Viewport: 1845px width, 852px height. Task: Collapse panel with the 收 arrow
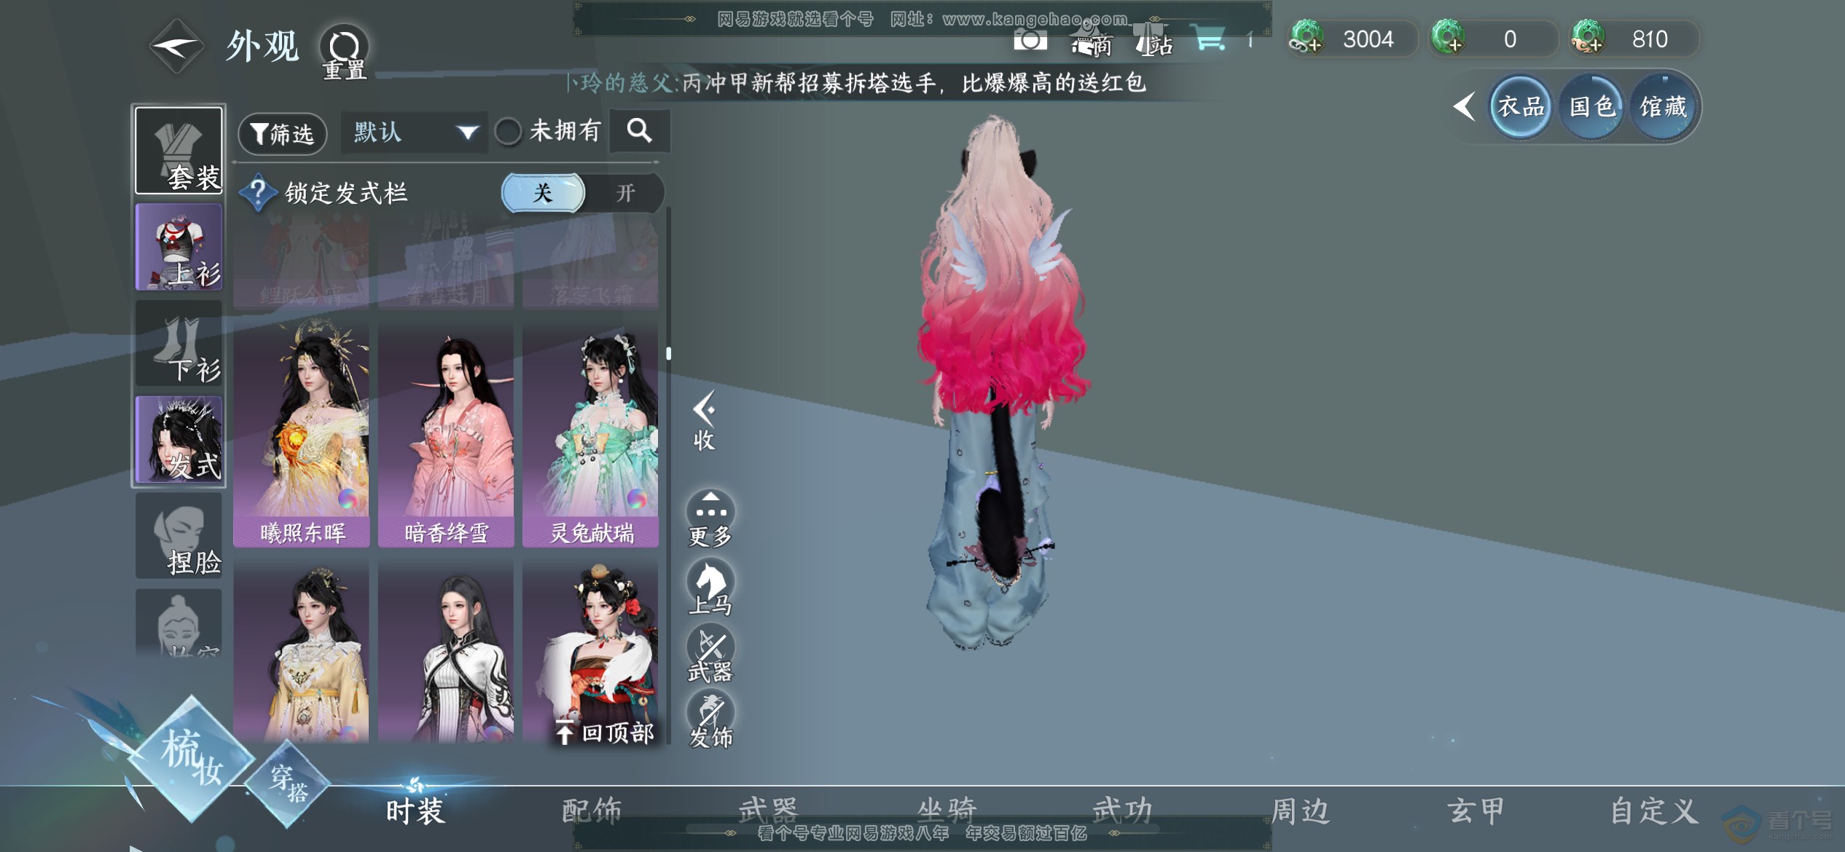click(x=704, y=422)
